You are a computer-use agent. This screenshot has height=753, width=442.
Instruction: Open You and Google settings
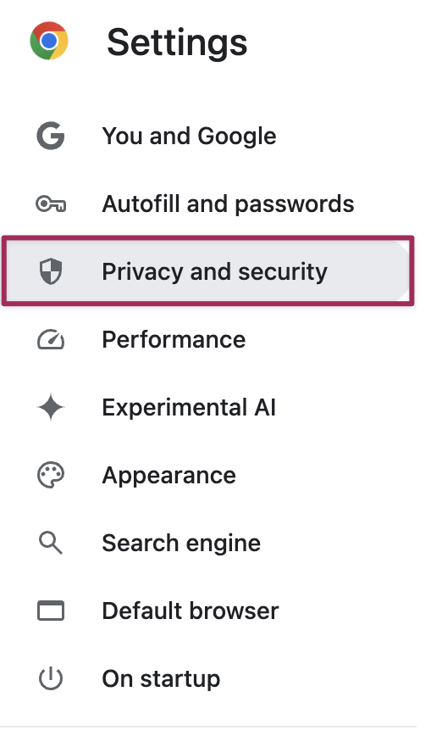(189, 136)
